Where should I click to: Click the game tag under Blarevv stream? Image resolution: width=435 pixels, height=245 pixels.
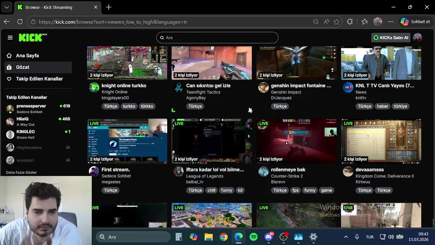(x=327, y=190)
